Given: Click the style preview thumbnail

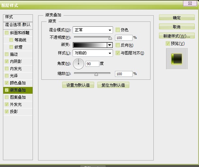Looking at the screenshot, I should (x=177, y=59).
